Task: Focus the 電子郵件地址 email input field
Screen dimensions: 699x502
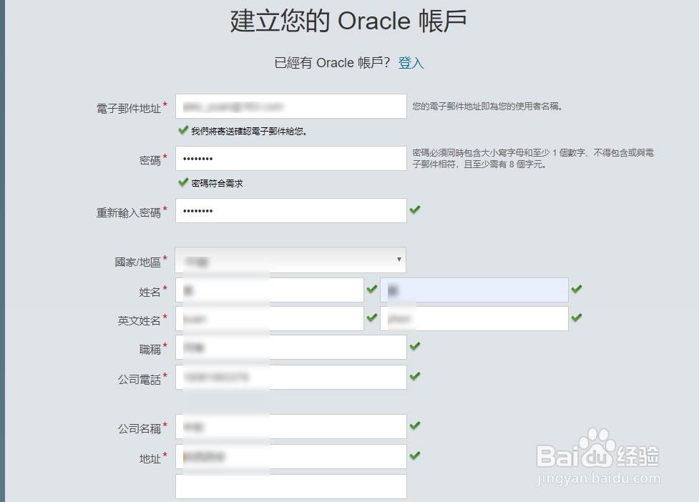Action: (x=291, y=106)
